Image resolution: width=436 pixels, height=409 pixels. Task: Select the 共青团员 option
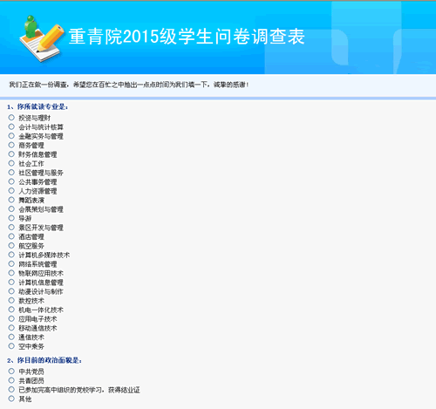pos(11,380)
